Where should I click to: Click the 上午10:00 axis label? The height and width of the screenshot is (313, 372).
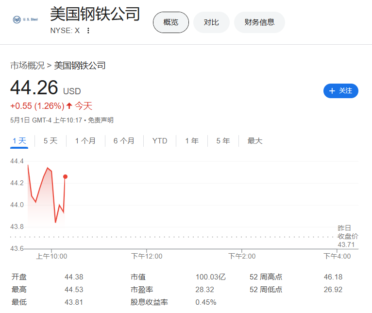(51, 256)
